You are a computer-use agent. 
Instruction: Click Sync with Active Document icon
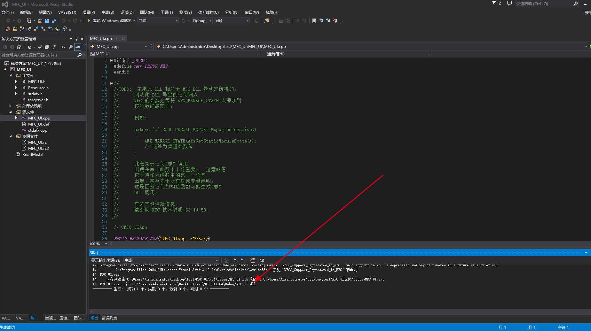point(40,47)
